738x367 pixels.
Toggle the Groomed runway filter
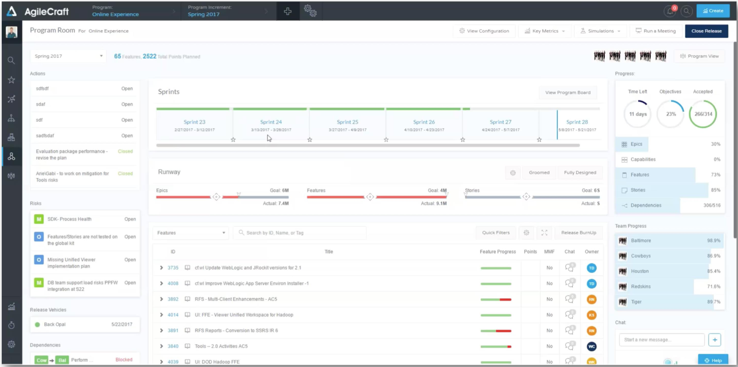(539, 173)
